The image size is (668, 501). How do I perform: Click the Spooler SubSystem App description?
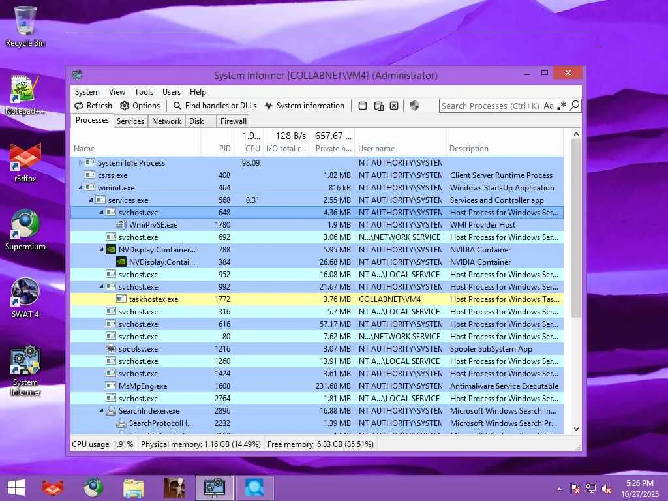(491, 348)
